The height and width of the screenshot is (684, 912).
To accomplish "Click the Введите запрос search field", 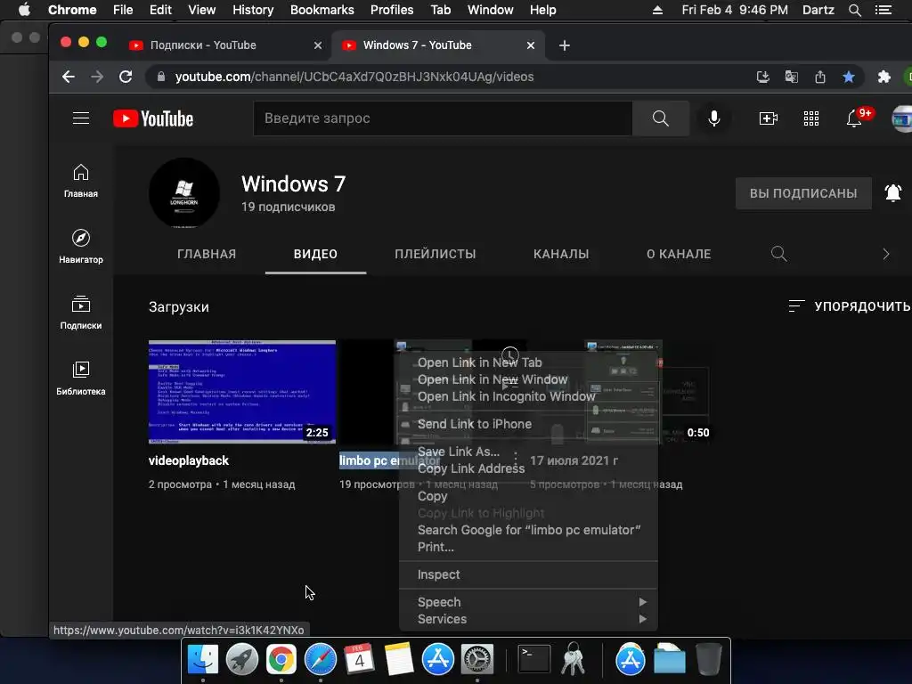I will coord(444,118).
